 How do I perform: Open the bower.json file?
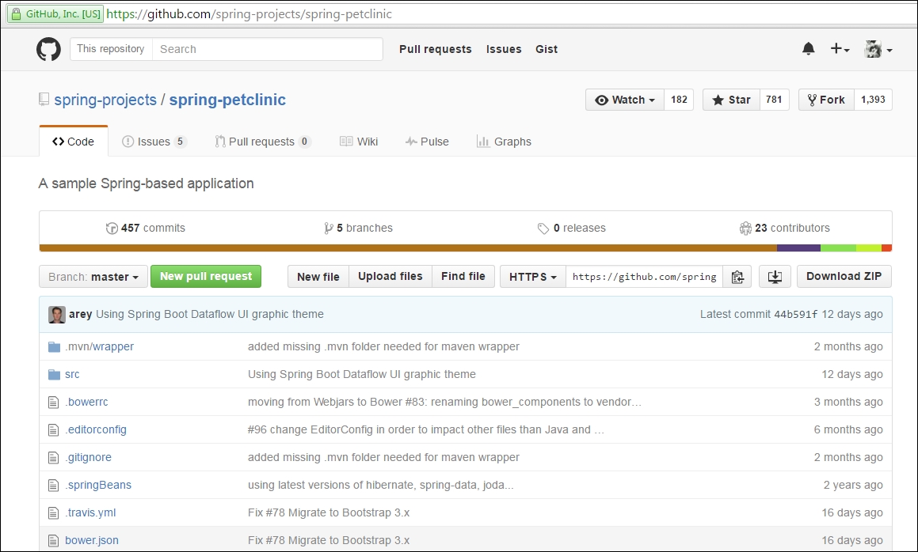tap(92, 540)
